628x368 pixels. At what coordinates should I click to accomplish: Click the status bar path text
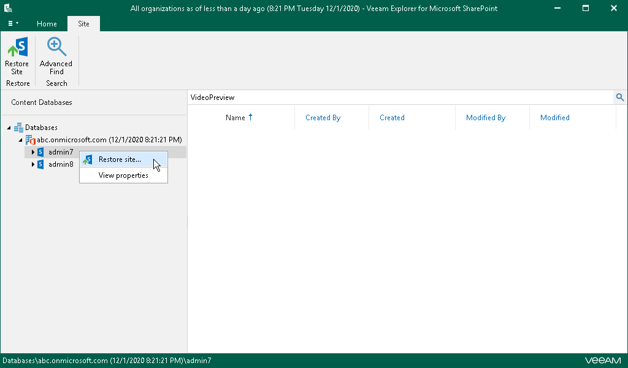[x=107, y=361]
